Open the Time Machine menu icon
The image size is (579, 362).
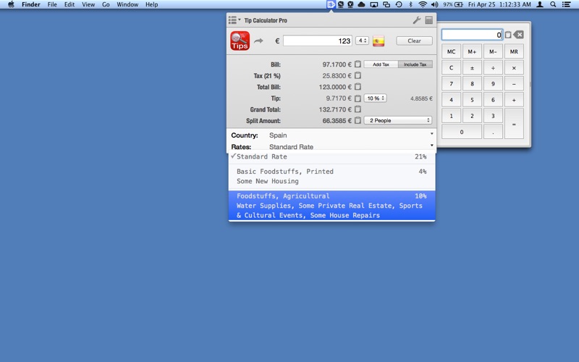399,4
